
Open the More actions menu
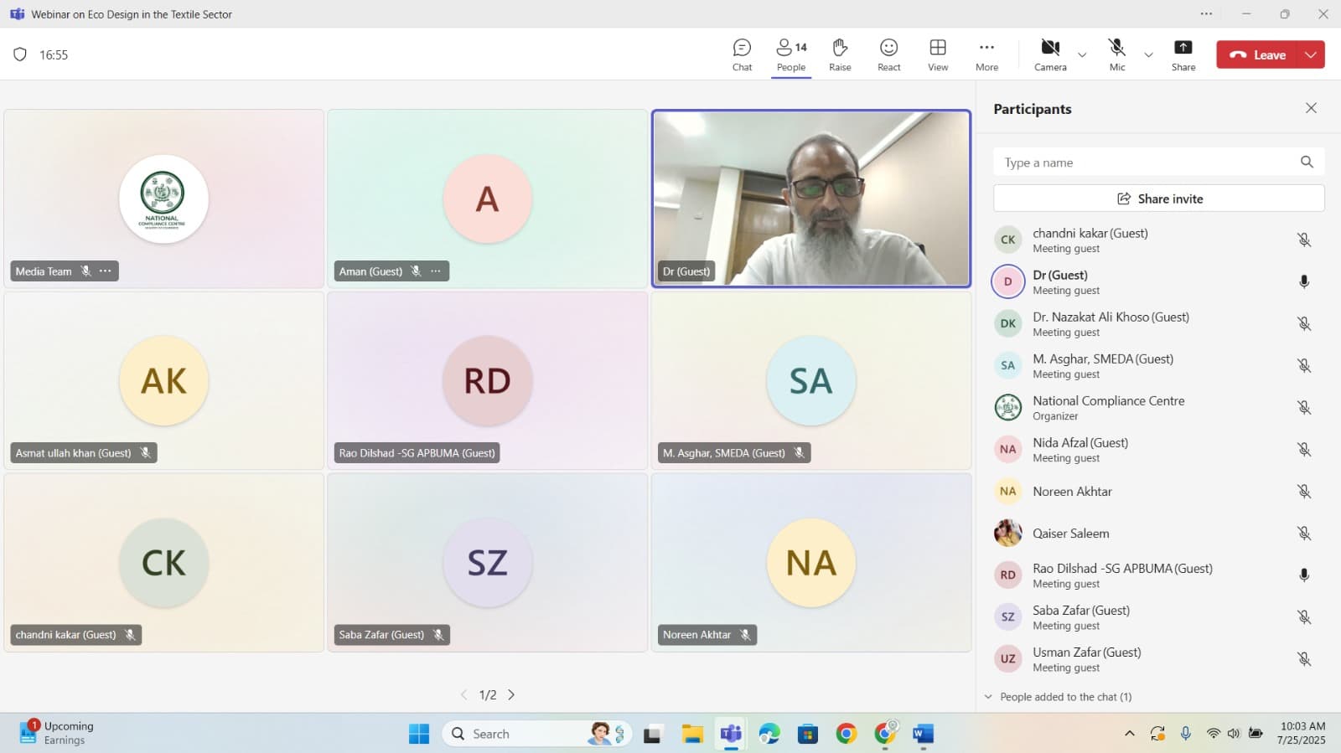pos(986,55)
